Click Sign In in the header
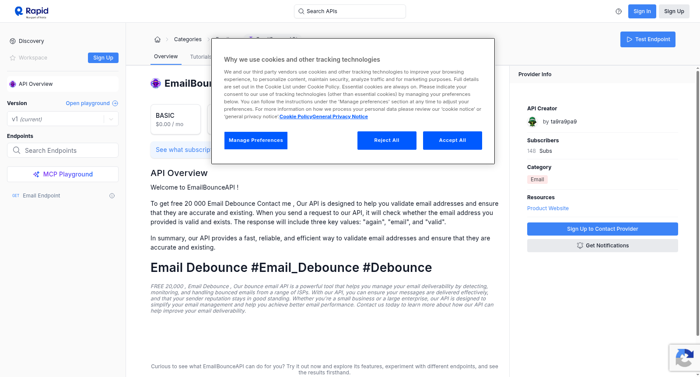Screen dimensions: 700x377 [x=642, y=11]
